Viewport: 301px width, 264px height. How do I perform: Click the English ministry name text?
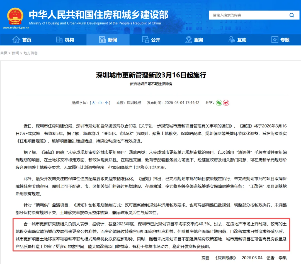pos(95,23)
